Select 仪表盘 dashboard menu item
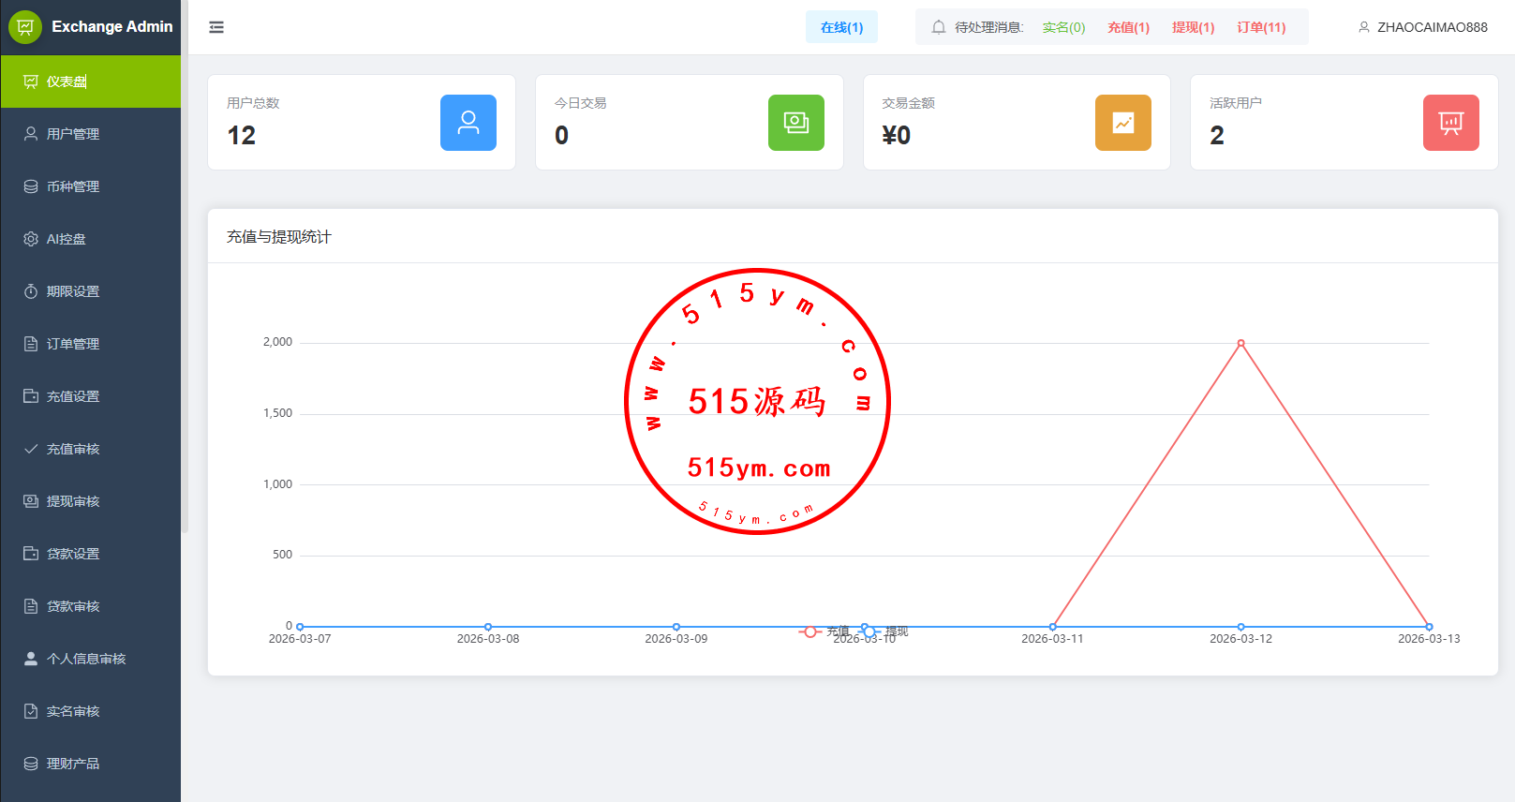1515x802 pixels. pyautogui.click(x=67, y=82)
